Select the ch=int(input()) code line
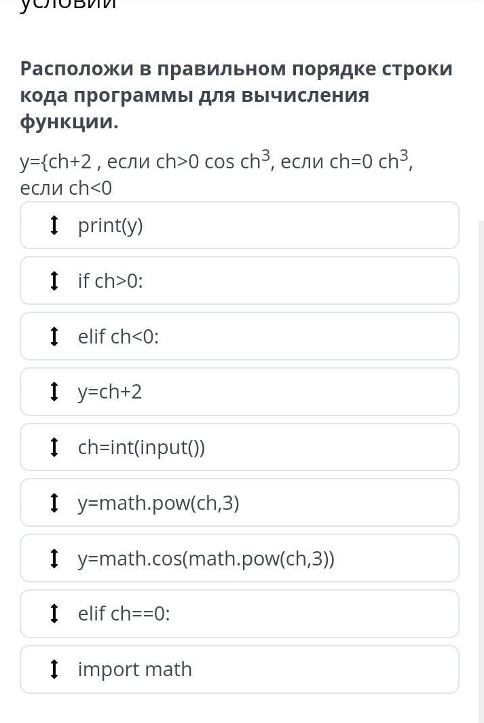 (x=141, y=447)
